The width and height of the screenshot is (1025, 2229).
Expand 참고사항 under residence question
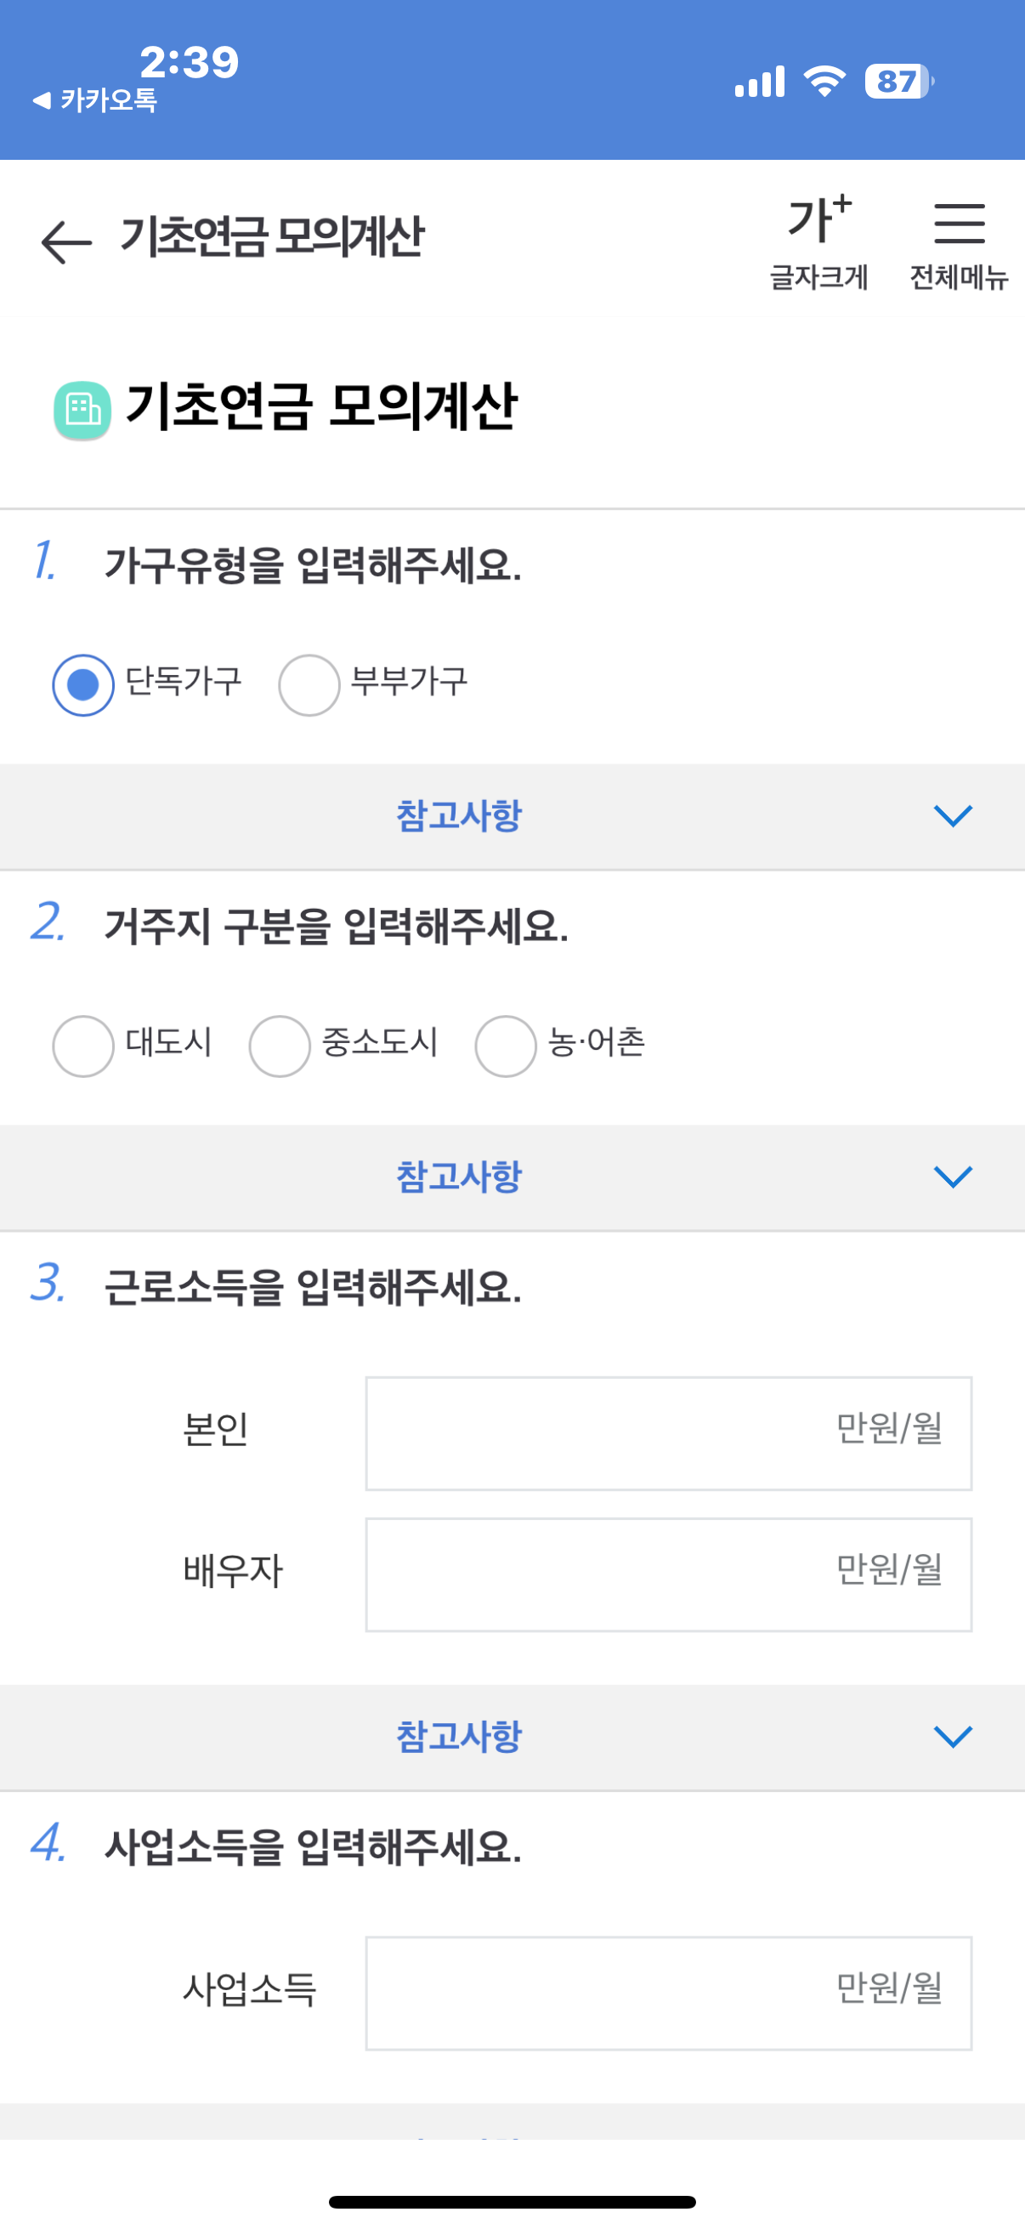tap(512, 1177)
